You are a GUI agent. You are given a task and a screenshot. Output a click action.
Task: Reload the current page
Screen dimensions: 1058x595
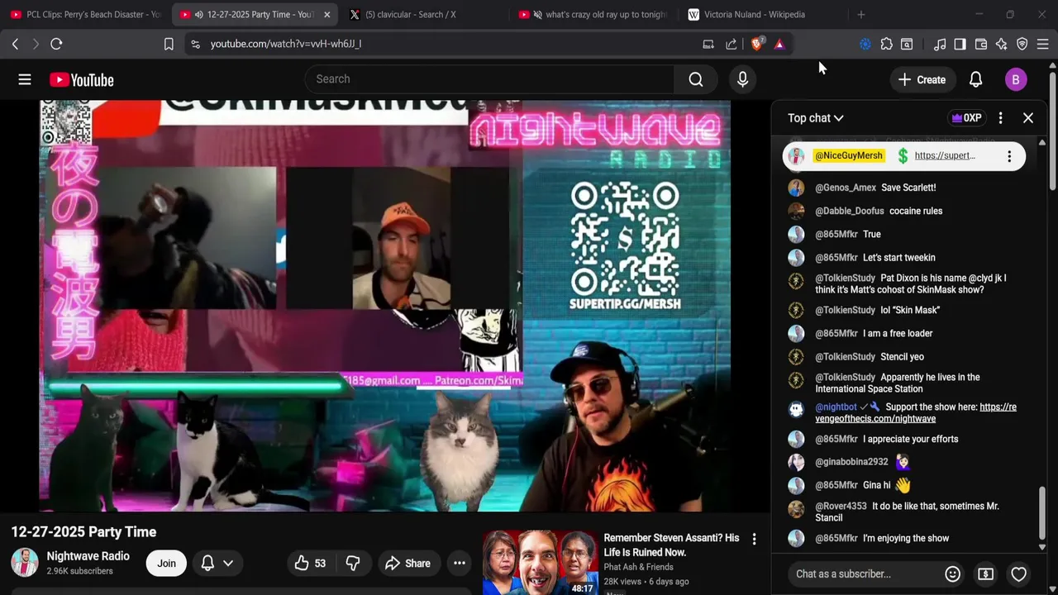coord(56,44)
